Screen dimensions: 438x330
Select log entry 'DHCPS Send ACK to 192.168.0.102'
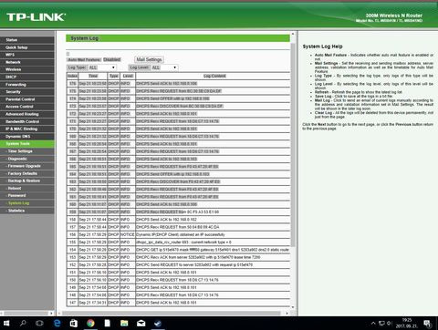[167, 220]
